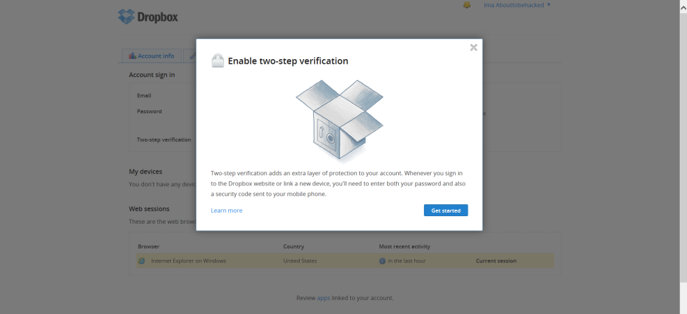The width and height of the screenshot is (687, 314).
Task: Click the 'Country' column header
Action: click(294, 246)
